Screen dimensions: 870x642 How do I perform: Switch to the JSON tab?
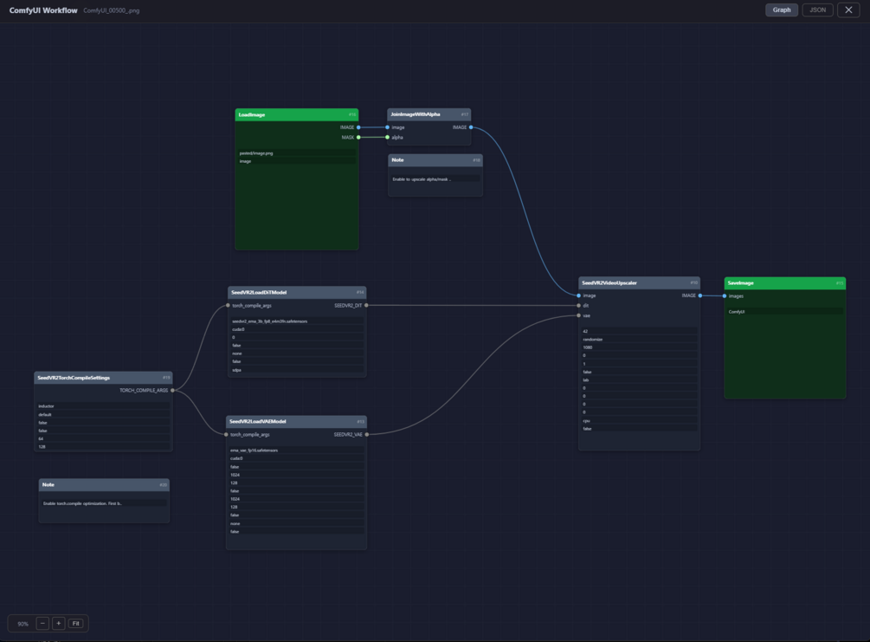click(817, 10)
